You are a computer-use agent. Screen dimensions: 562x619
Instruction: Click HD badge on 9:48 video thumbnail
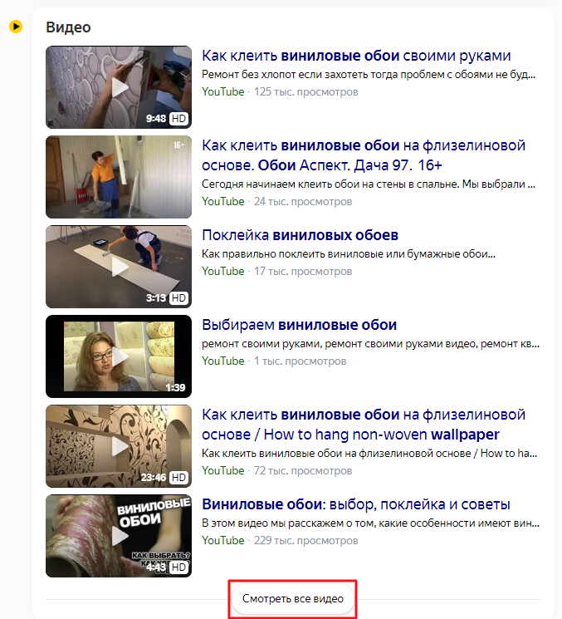(178, 119)
